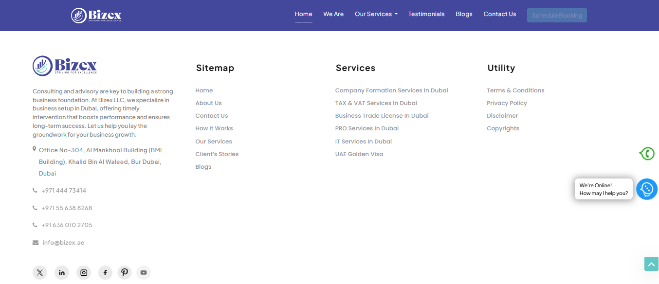Image resolution: width=659 pixels, height=284 pixels.
Task: Expand the Our Services dropdown in navbar
Action: click(x=376, y=14)
